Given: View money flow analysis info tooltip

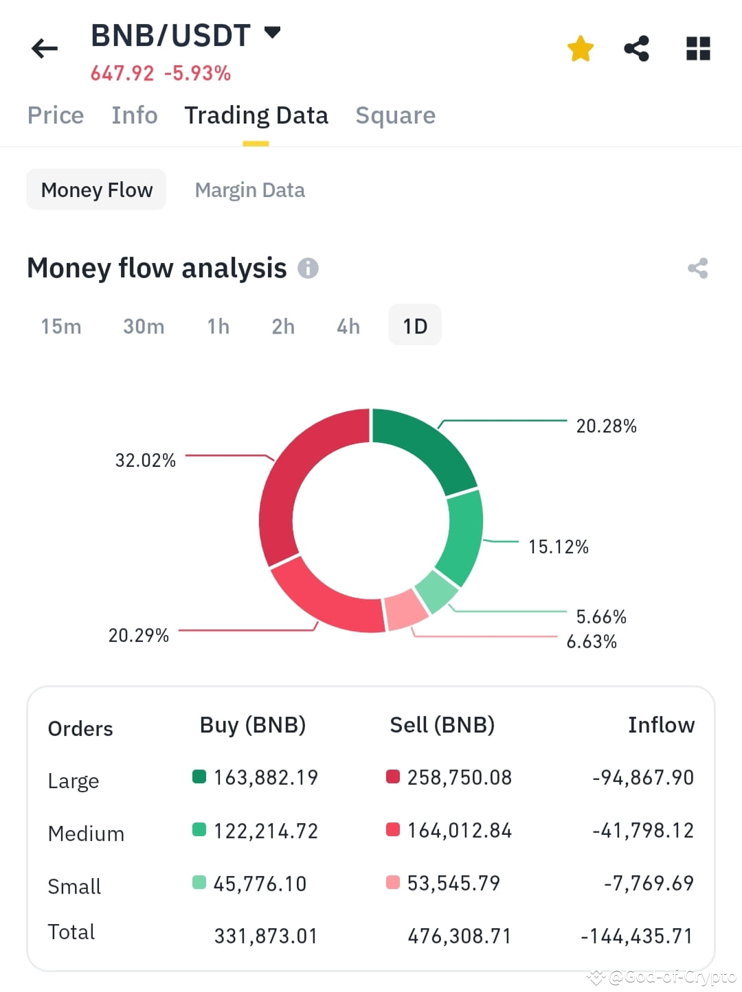Looking at the screenshot, I should coord(308,268).
